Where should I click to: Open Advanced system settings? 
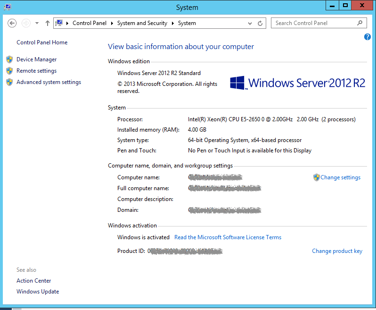point(49,82)
